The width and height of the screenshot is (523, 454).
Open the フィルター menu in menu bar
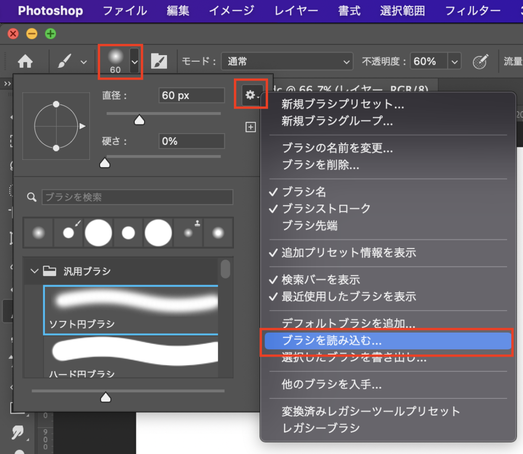pyautogui.click(x=472, y=11)
